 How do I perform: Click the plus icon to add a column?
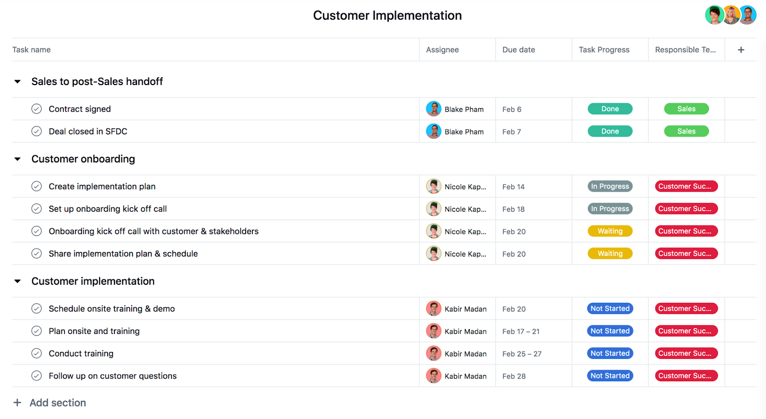click(741, 50)
